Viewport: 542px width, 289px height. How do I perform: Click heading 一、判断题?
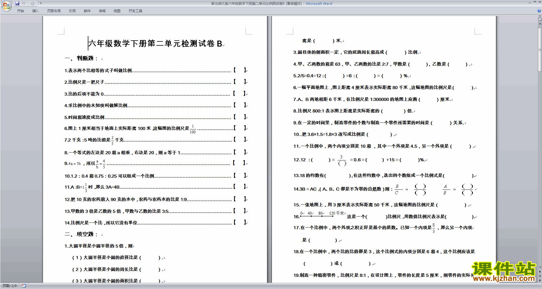point(81,58)
